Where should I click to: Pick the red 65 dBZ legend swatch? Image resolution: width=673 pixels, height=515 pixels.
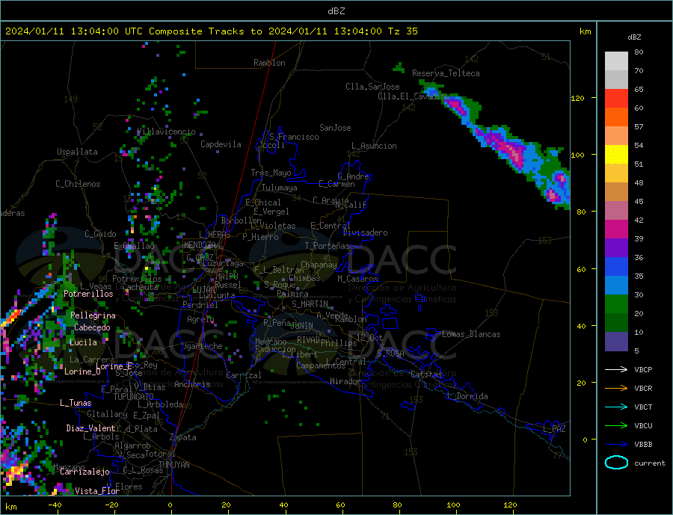click(616, 98)
